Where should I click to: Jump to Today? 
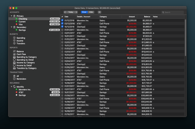click(x=70, y=12)
